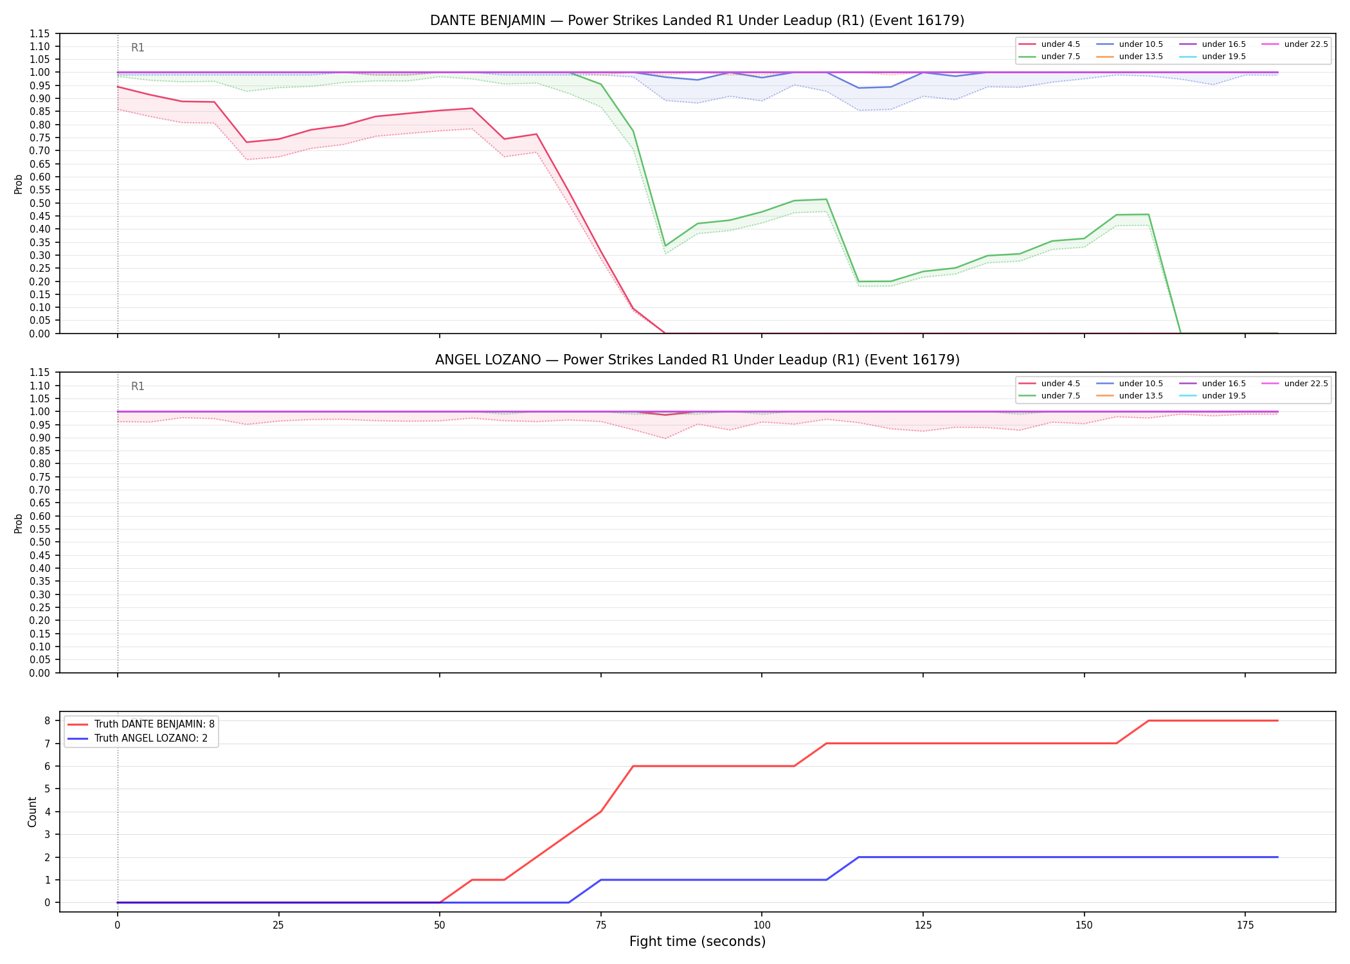
Task: Click the '75' tick on fight time axis
Action: click(x=600, y=925)
